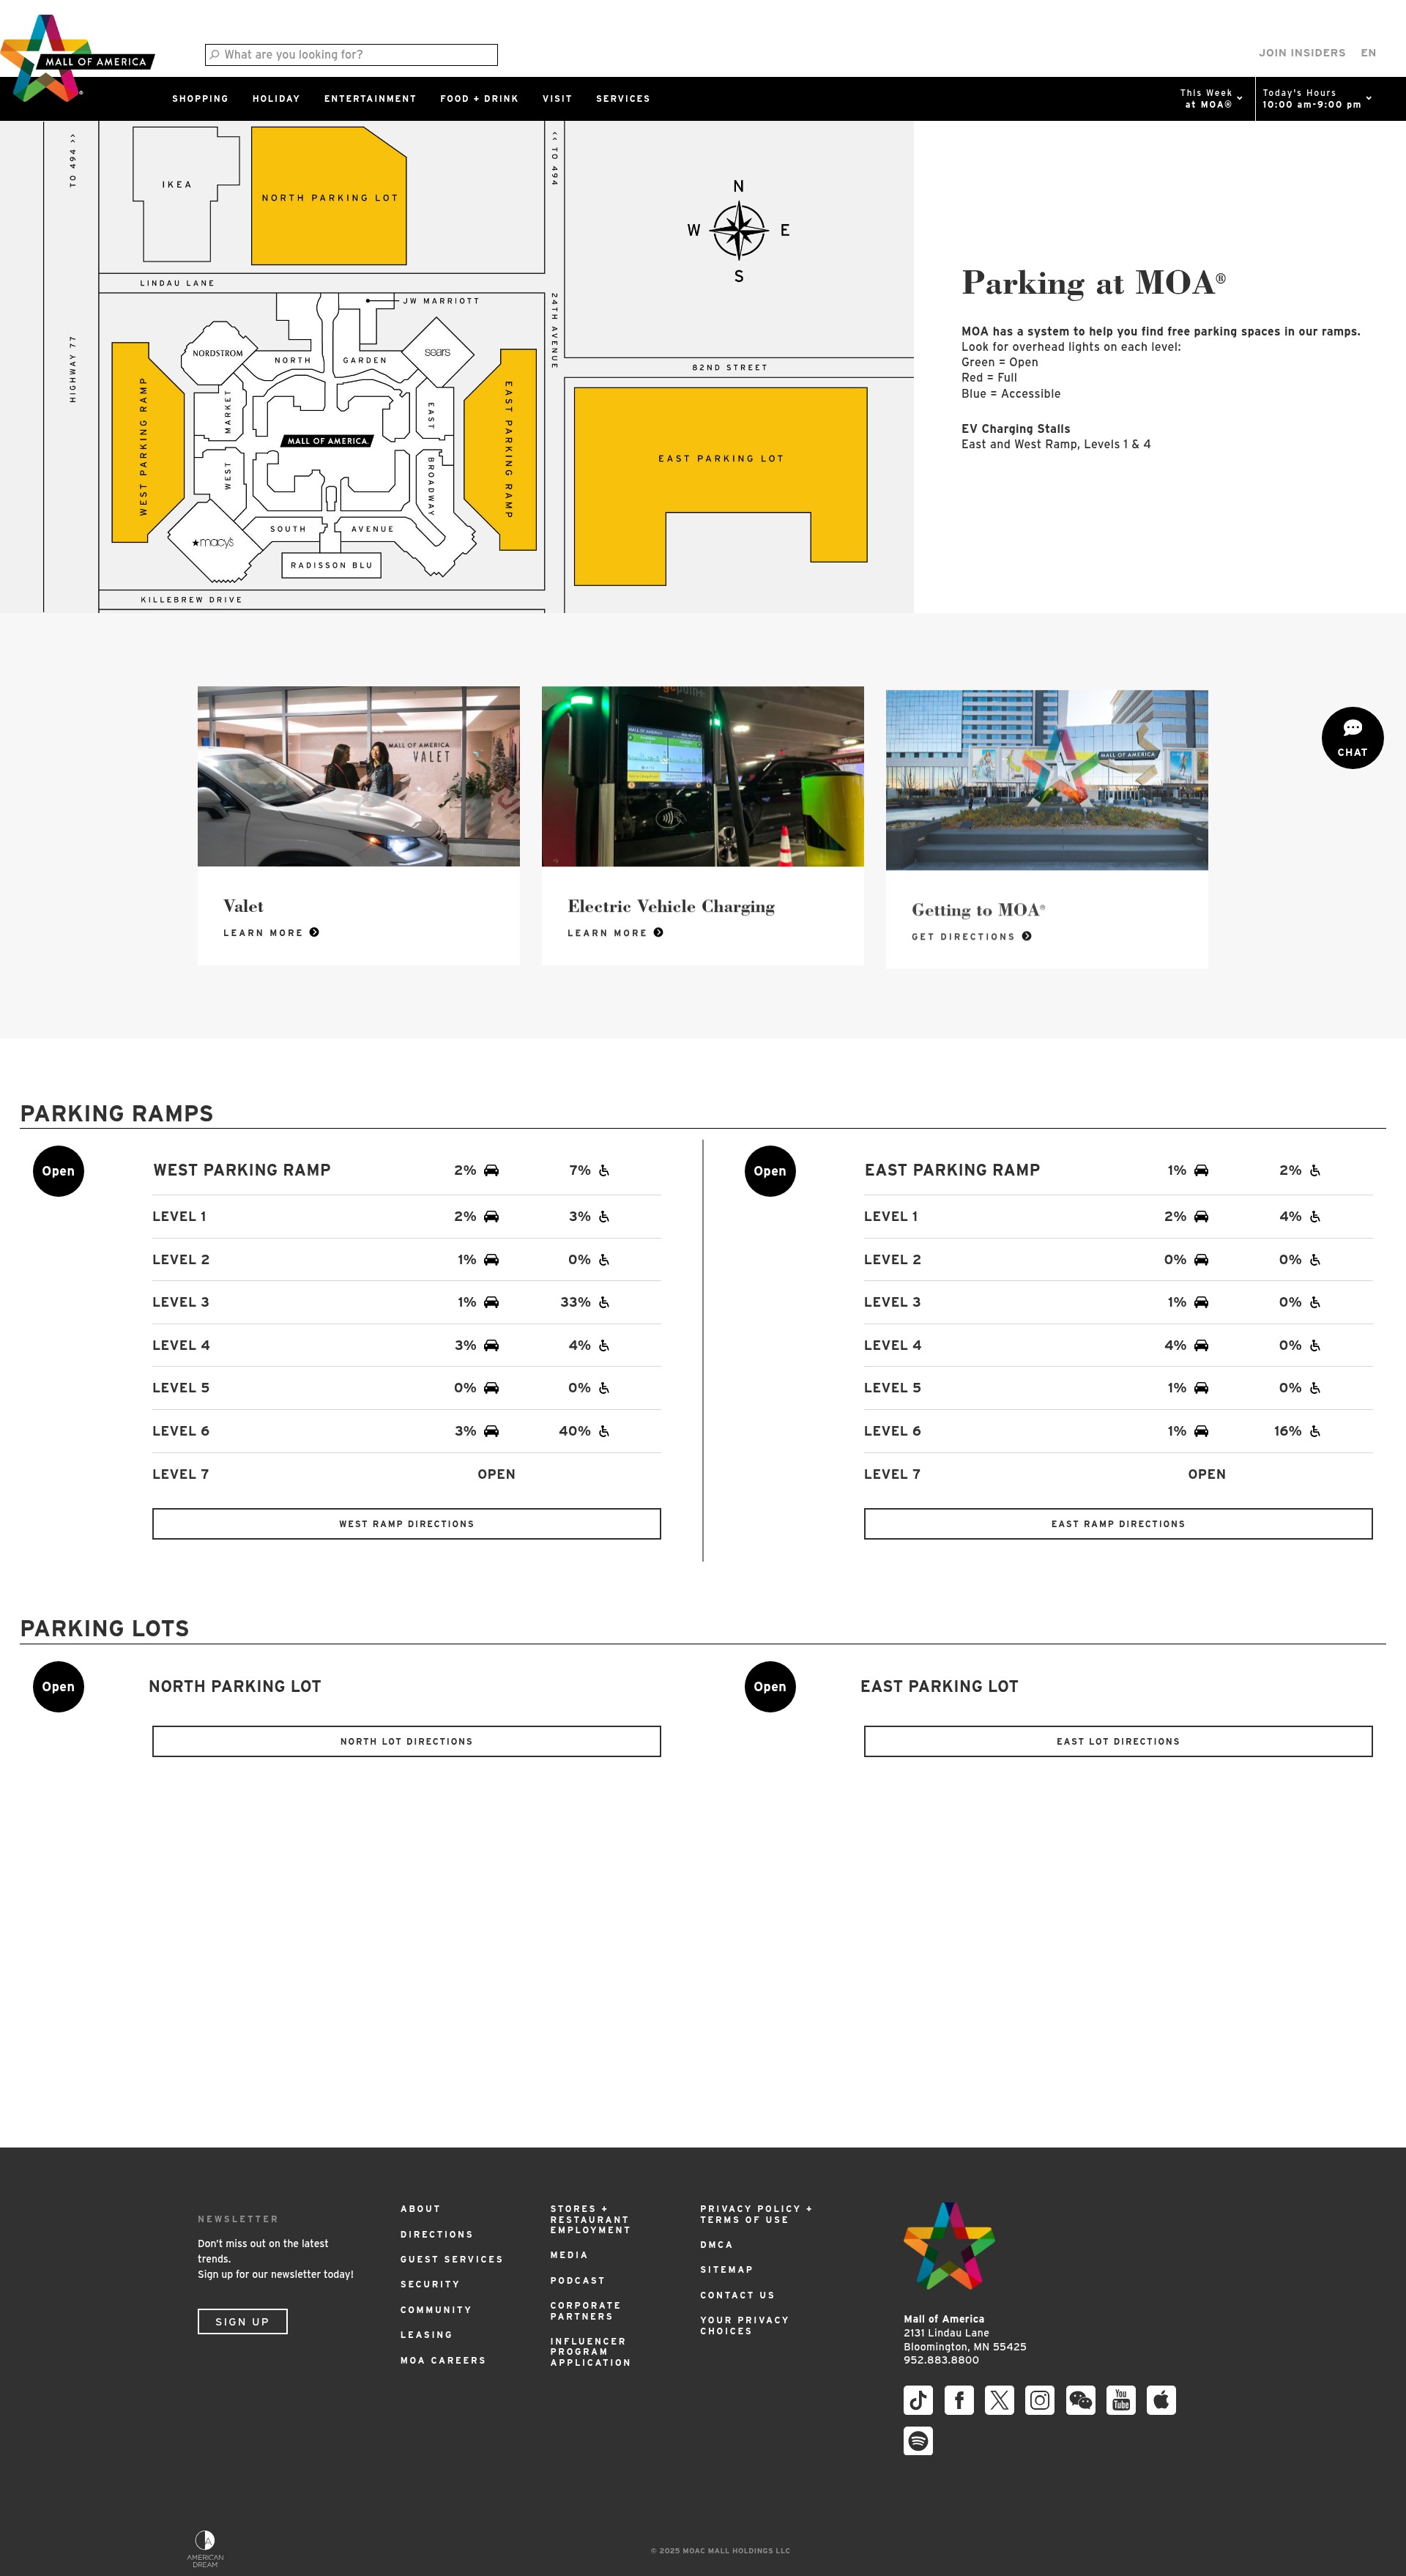Open the YouTube social icon
Screen dimensions: 1406x2576
coord(1121,2400)
